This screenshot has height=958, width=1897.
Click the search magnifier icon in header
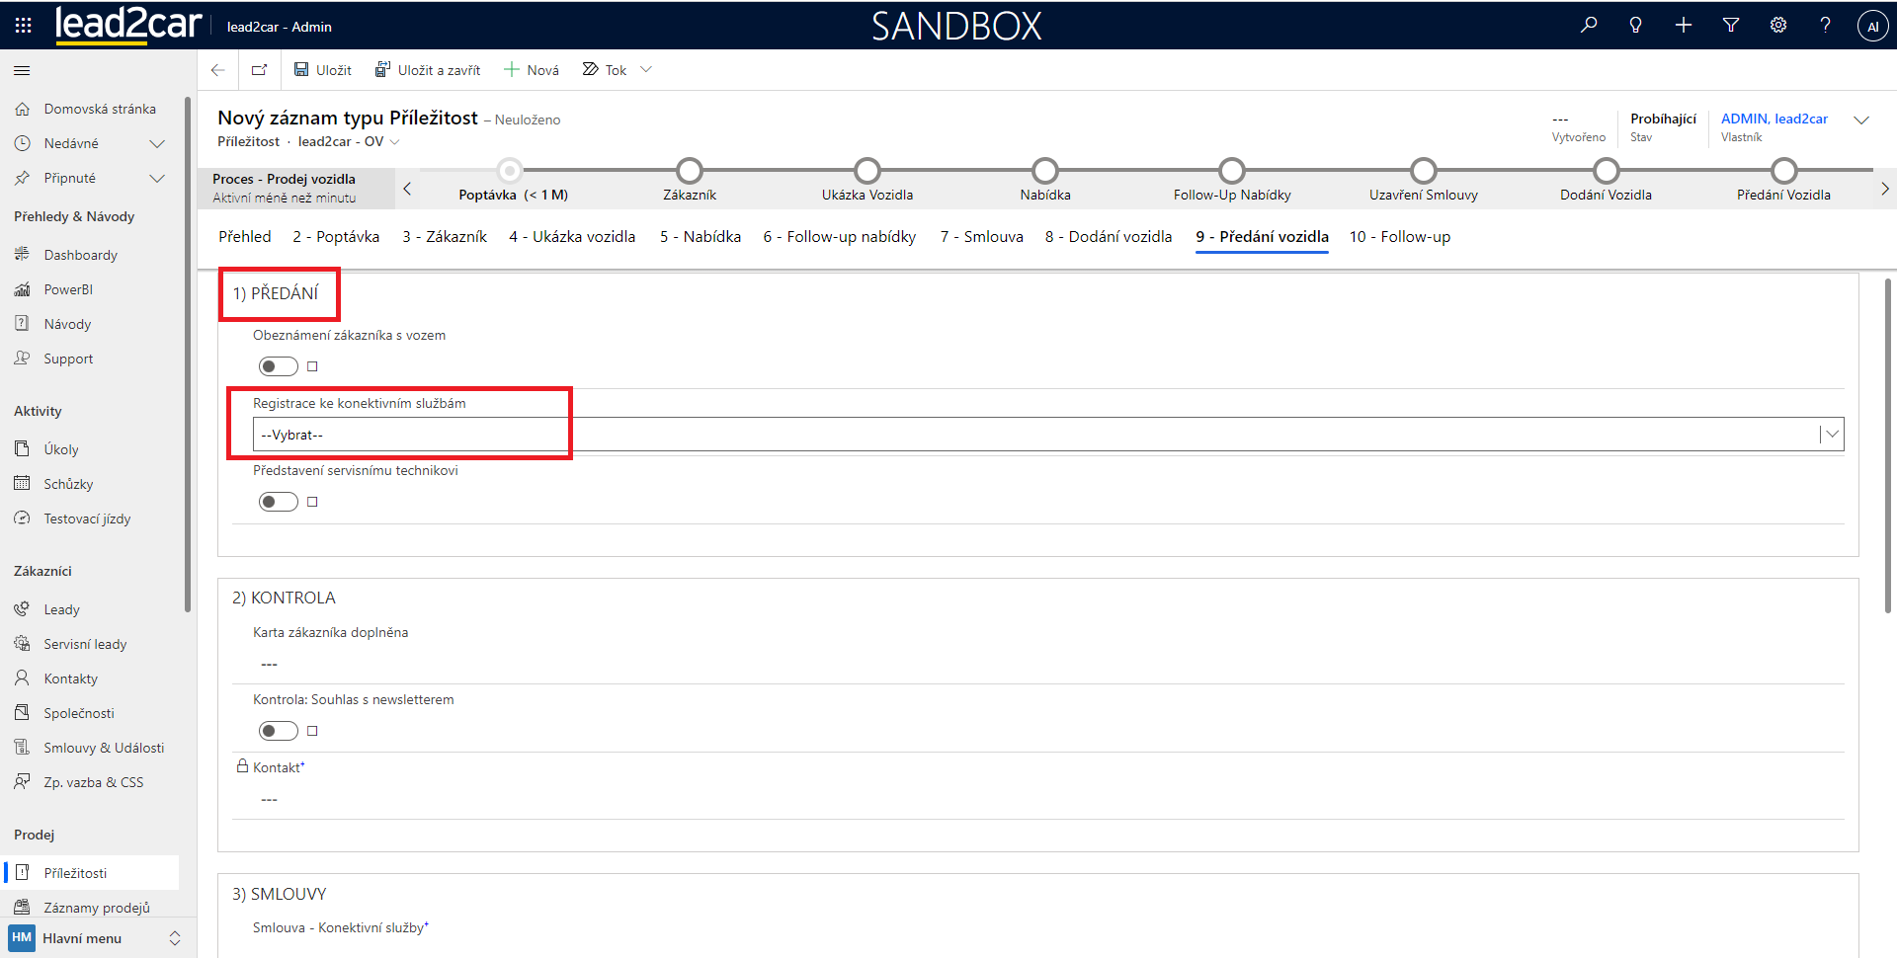pyautogui.click(x=1589, y=26)
